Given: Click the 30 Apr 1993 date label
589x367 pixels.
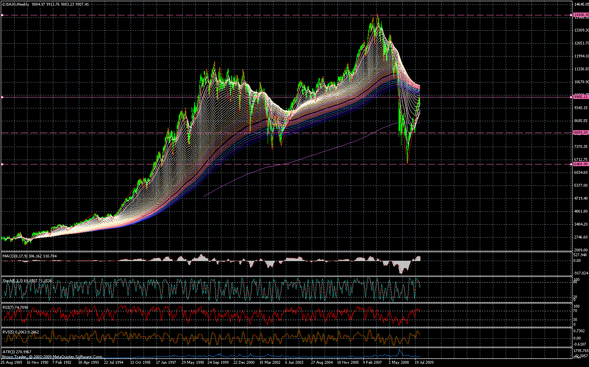Looking at the screenshot, I should pyautogui.click(x=89, y=363).
